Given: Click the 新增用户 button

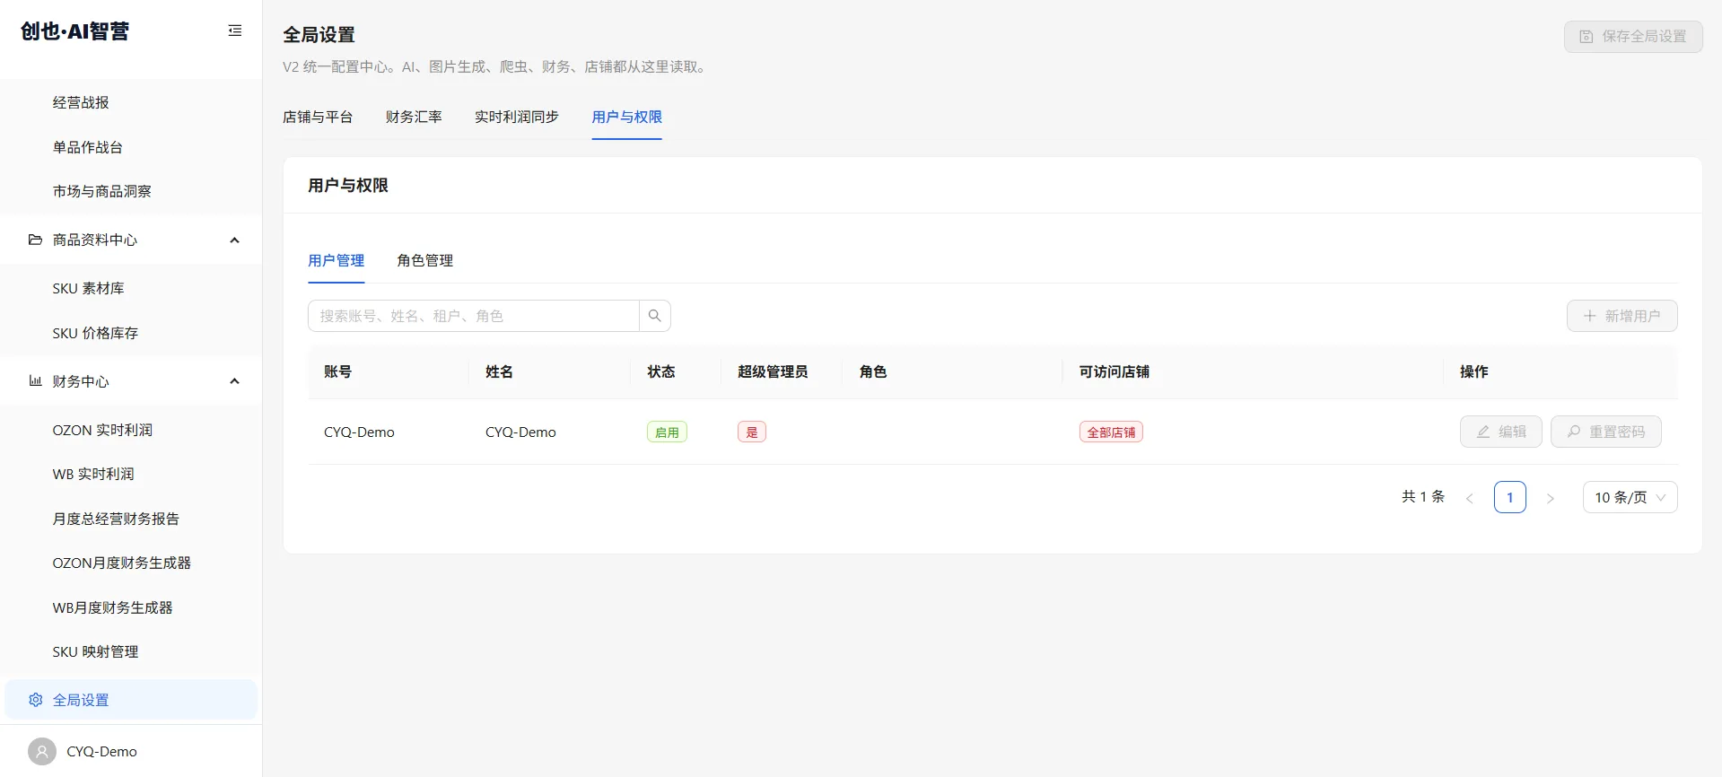Looking at the screenshot, I should 1622,316.
